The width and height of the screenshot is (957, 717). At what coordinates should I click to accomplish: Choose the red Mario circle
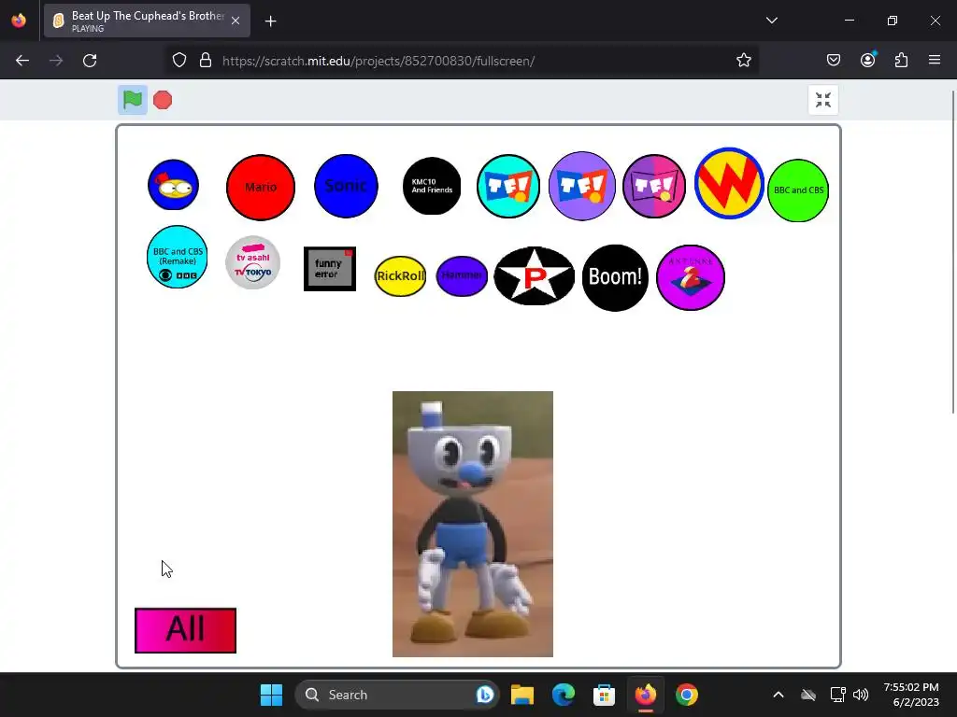261,187
